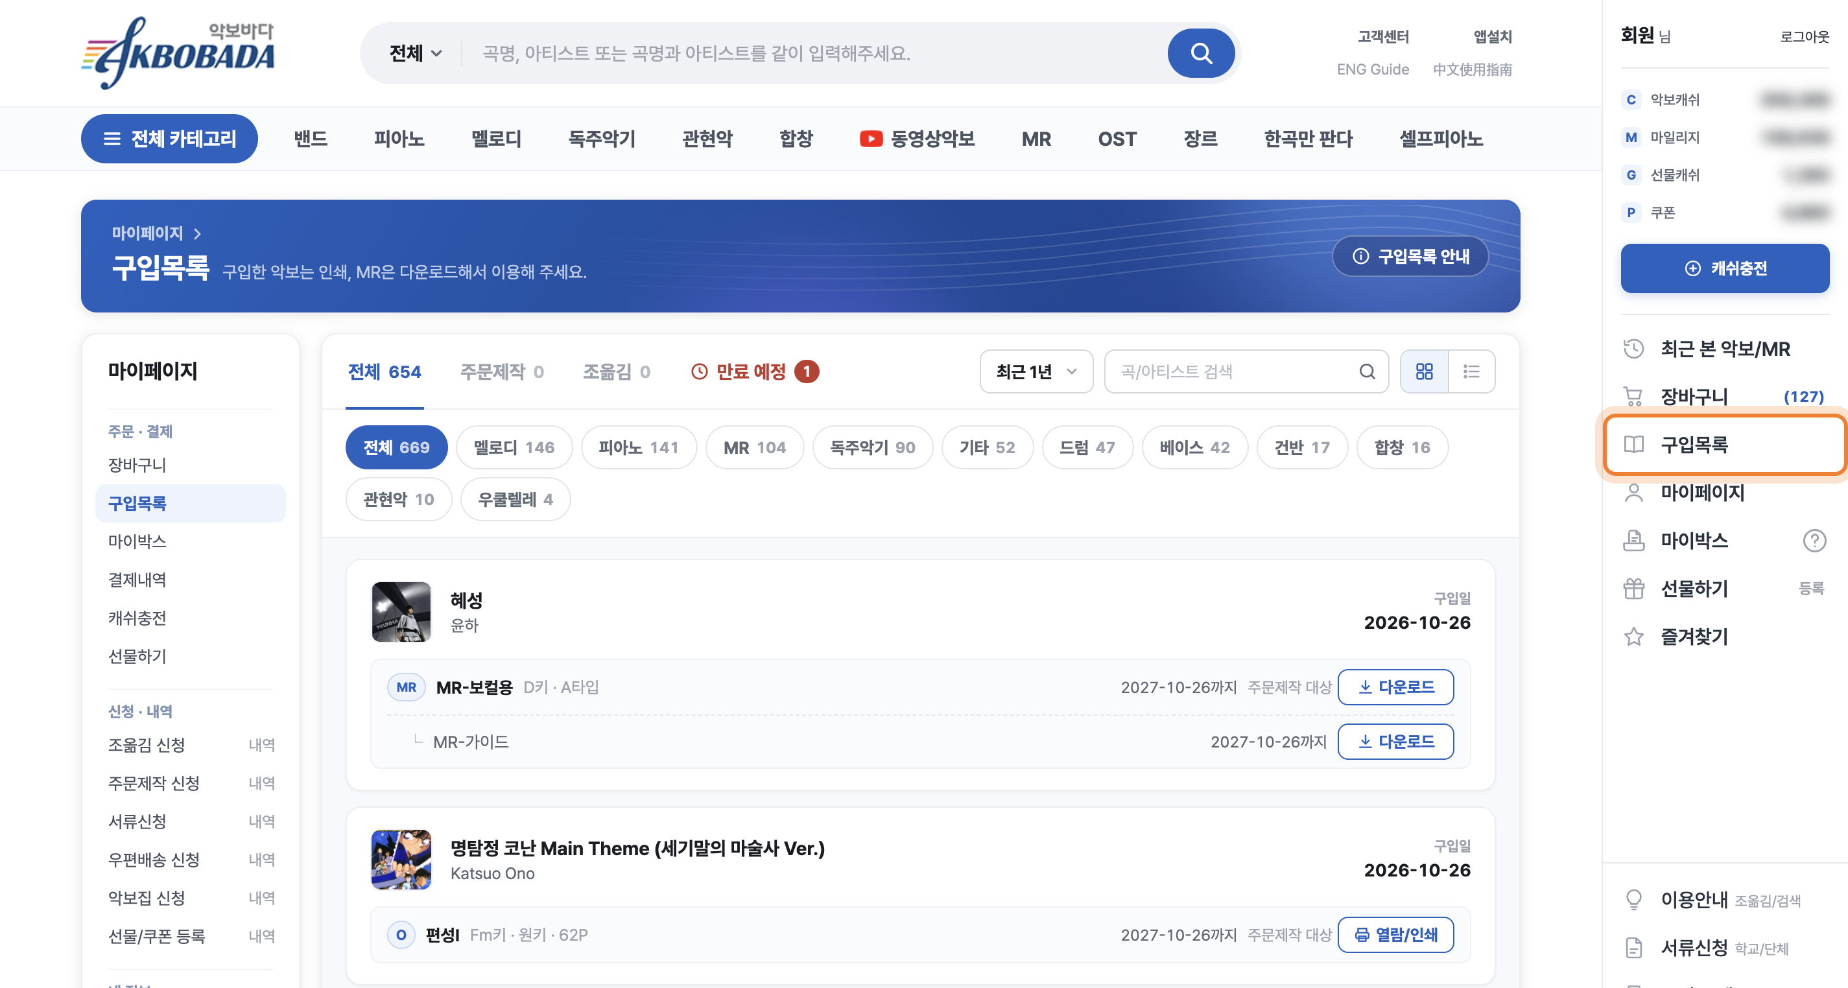Select the 조옮김 0 tab
The height and width of the screenshot is (988, 1848).
click(x=616, y=371)
